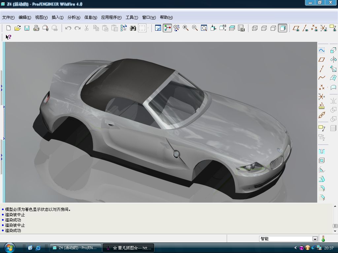This screenshot has width=338, height=253.
Task: Click the message area scroll-down arrow
Action: pos(335,231)
